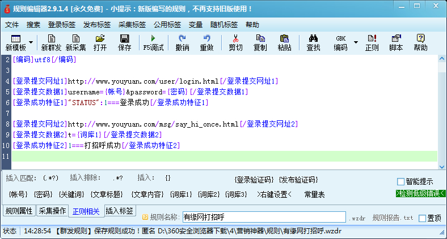
Task: Redo with the 重做 icon
Action: (x=206, y=38)
